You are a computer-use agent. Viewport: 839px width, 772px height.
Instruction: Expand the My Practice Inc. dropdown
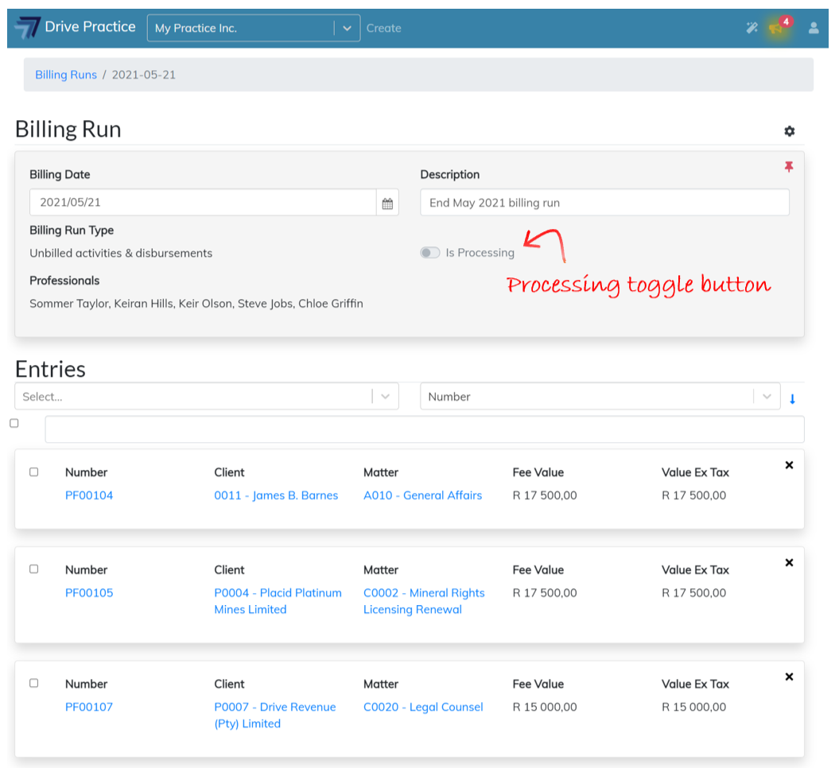[347, 28]
